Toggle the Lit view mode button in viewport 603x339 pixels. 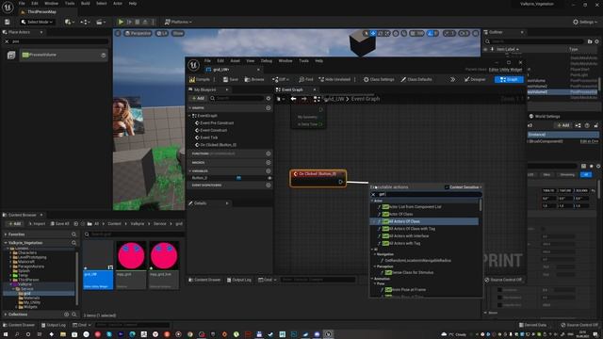(x=162, y=34)
